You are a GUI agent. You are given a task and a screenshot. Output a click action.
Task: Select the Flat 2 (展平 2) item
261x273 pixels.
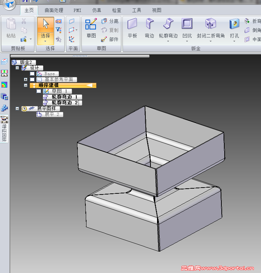pos(50,115)
